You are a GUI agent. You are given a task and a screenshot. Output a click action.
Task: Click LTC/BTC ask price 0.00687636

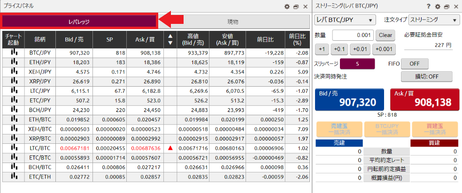[x=145, y=148]
